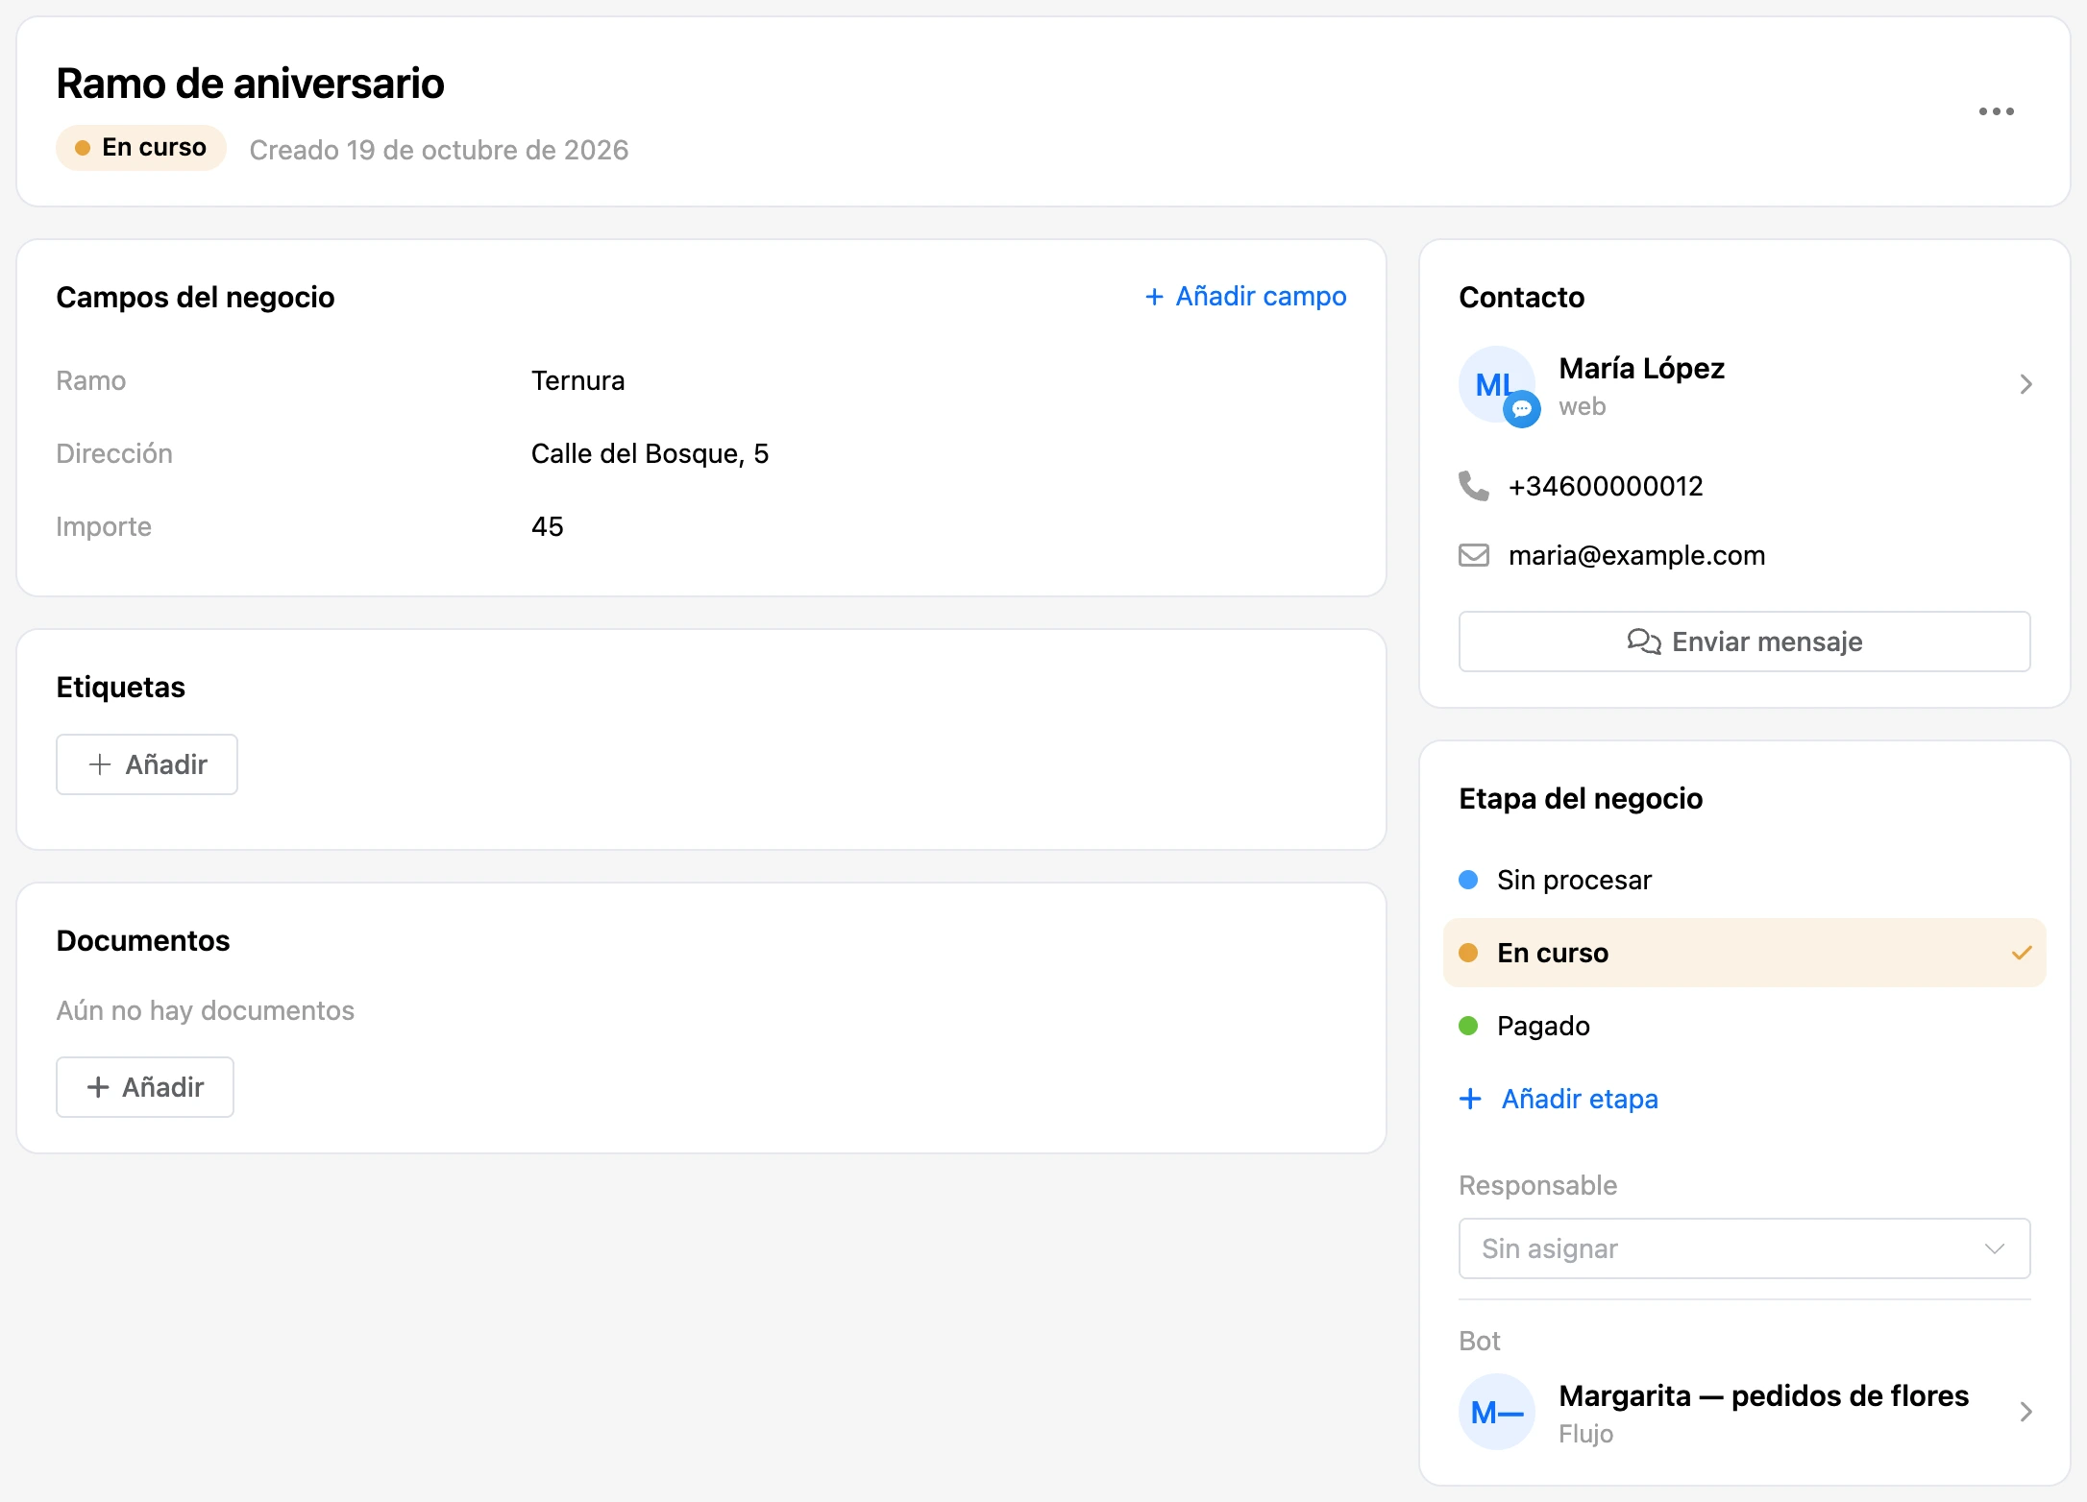Click the Importe value 45
Viewport: 2087px width, 1502px height.
click(x=547, y=526)
